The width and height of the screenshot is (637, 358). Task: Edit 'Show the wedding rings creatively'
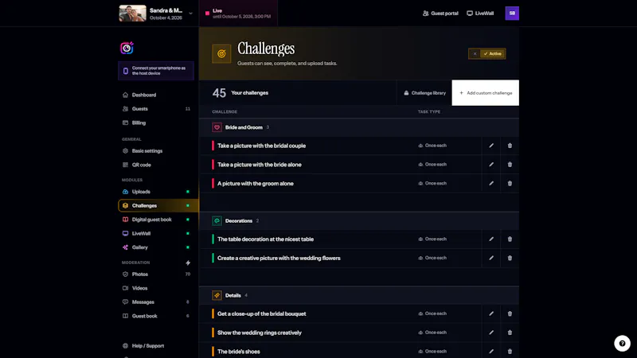491,333
